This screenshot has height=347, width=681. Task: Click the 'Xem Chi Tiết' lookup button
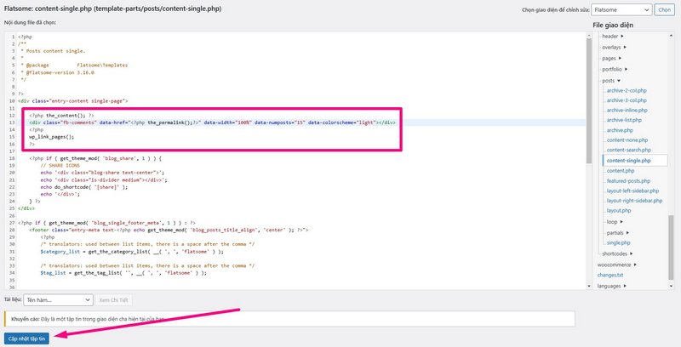pyautogui.click(x=113, y=299)
